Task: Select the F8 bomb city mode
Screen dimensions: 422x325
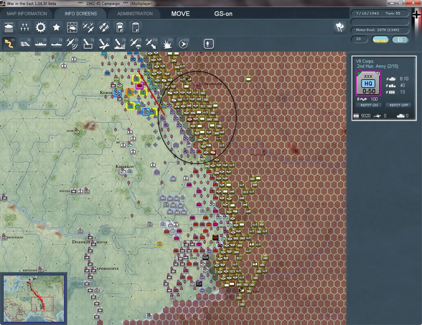Action: point(120,43)
